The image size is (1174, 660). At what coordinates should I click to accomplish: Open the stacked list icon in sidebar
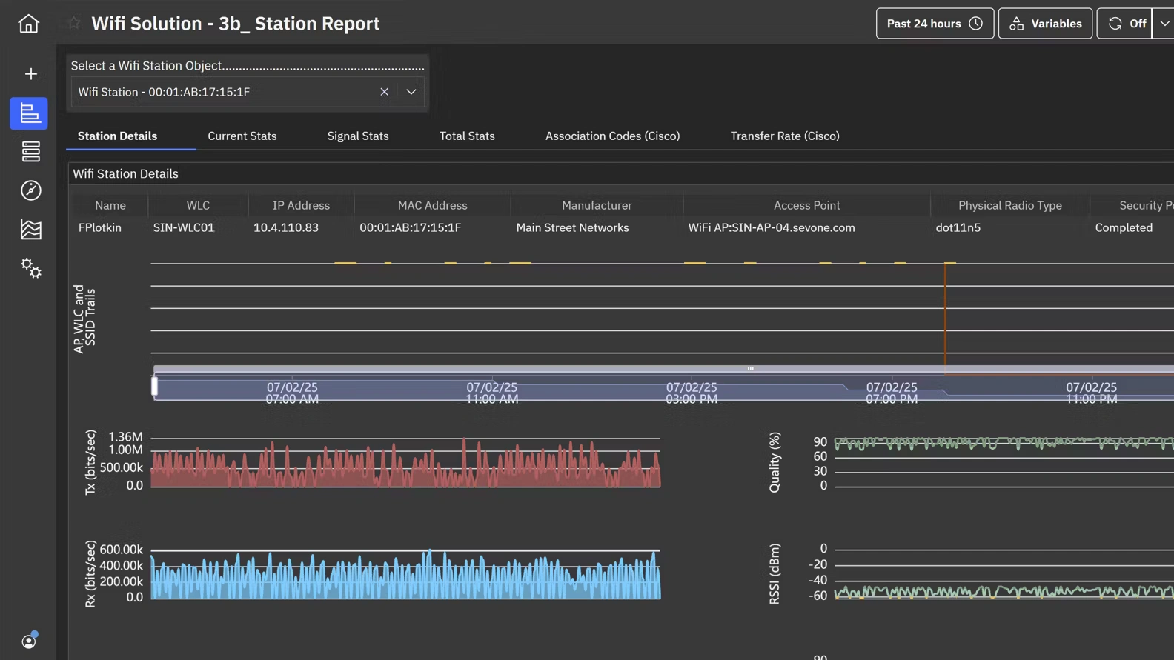pyautogui.click(x=30, y=152)
